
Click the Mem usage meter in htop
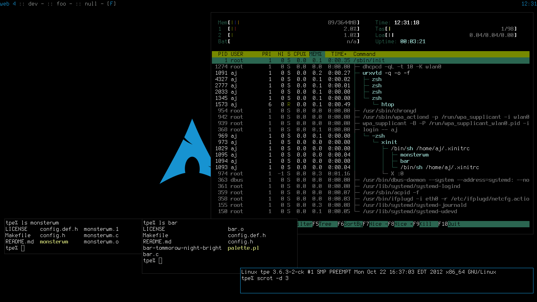(x=289, y=23)
